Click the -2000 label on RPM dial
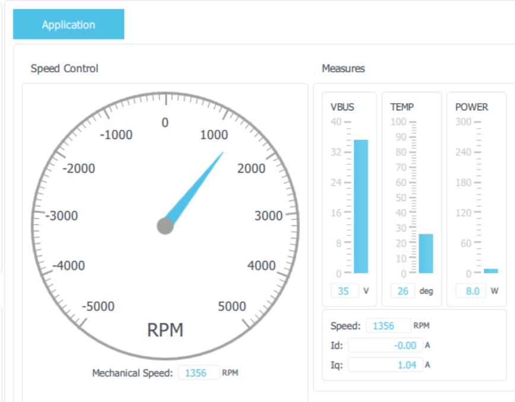515x402 pixels. point(79,168)
